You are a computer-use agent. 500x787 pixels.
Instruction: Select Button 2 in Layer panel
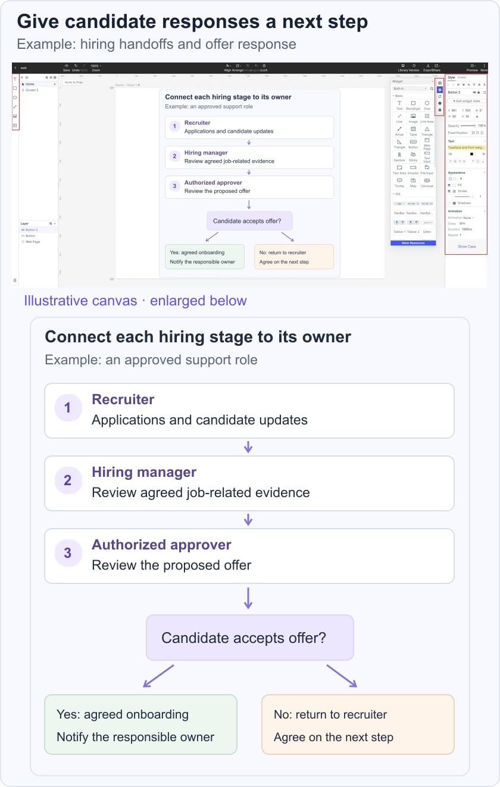(38, 230)
